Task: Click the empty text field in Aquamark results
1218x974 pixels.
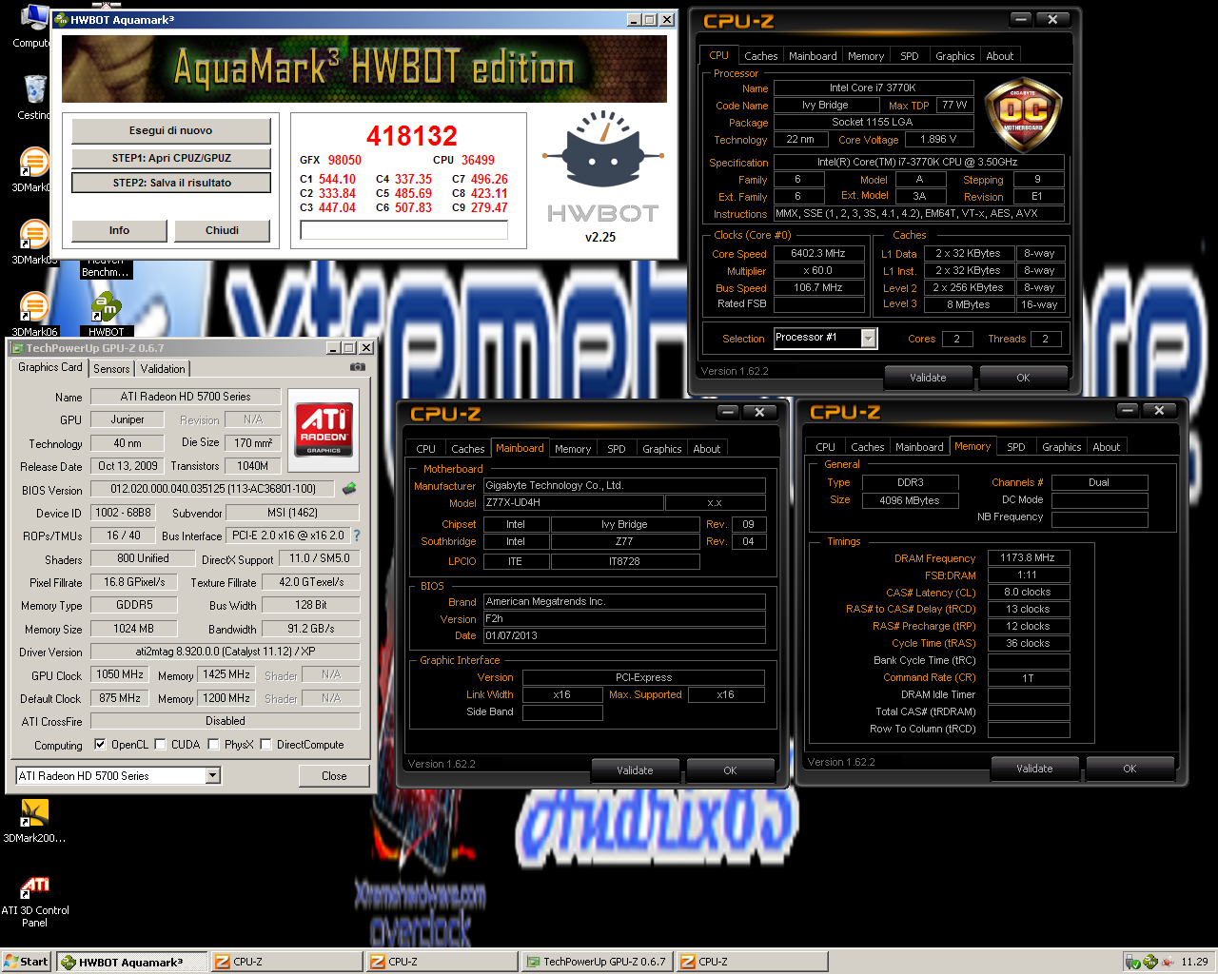Action: pyautogui.click(x=404, y=230)
